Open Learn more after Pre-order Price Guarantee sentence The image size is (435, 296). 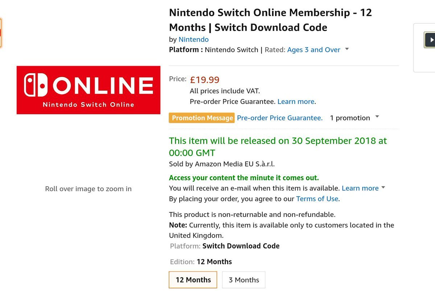pos(296,102)
